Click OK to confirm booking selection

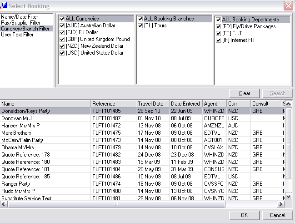[x=244, y=215]
